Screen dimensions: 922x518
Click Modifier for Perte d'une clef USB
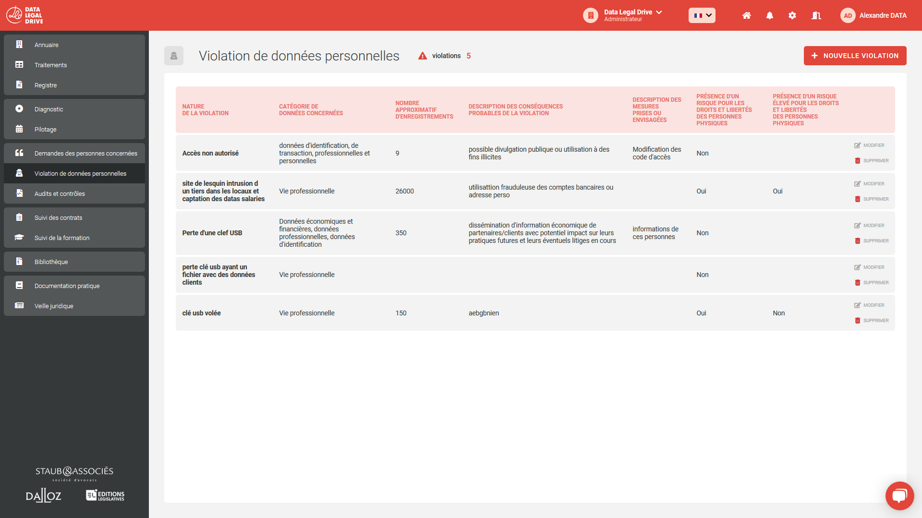click(x=869, y=226)
